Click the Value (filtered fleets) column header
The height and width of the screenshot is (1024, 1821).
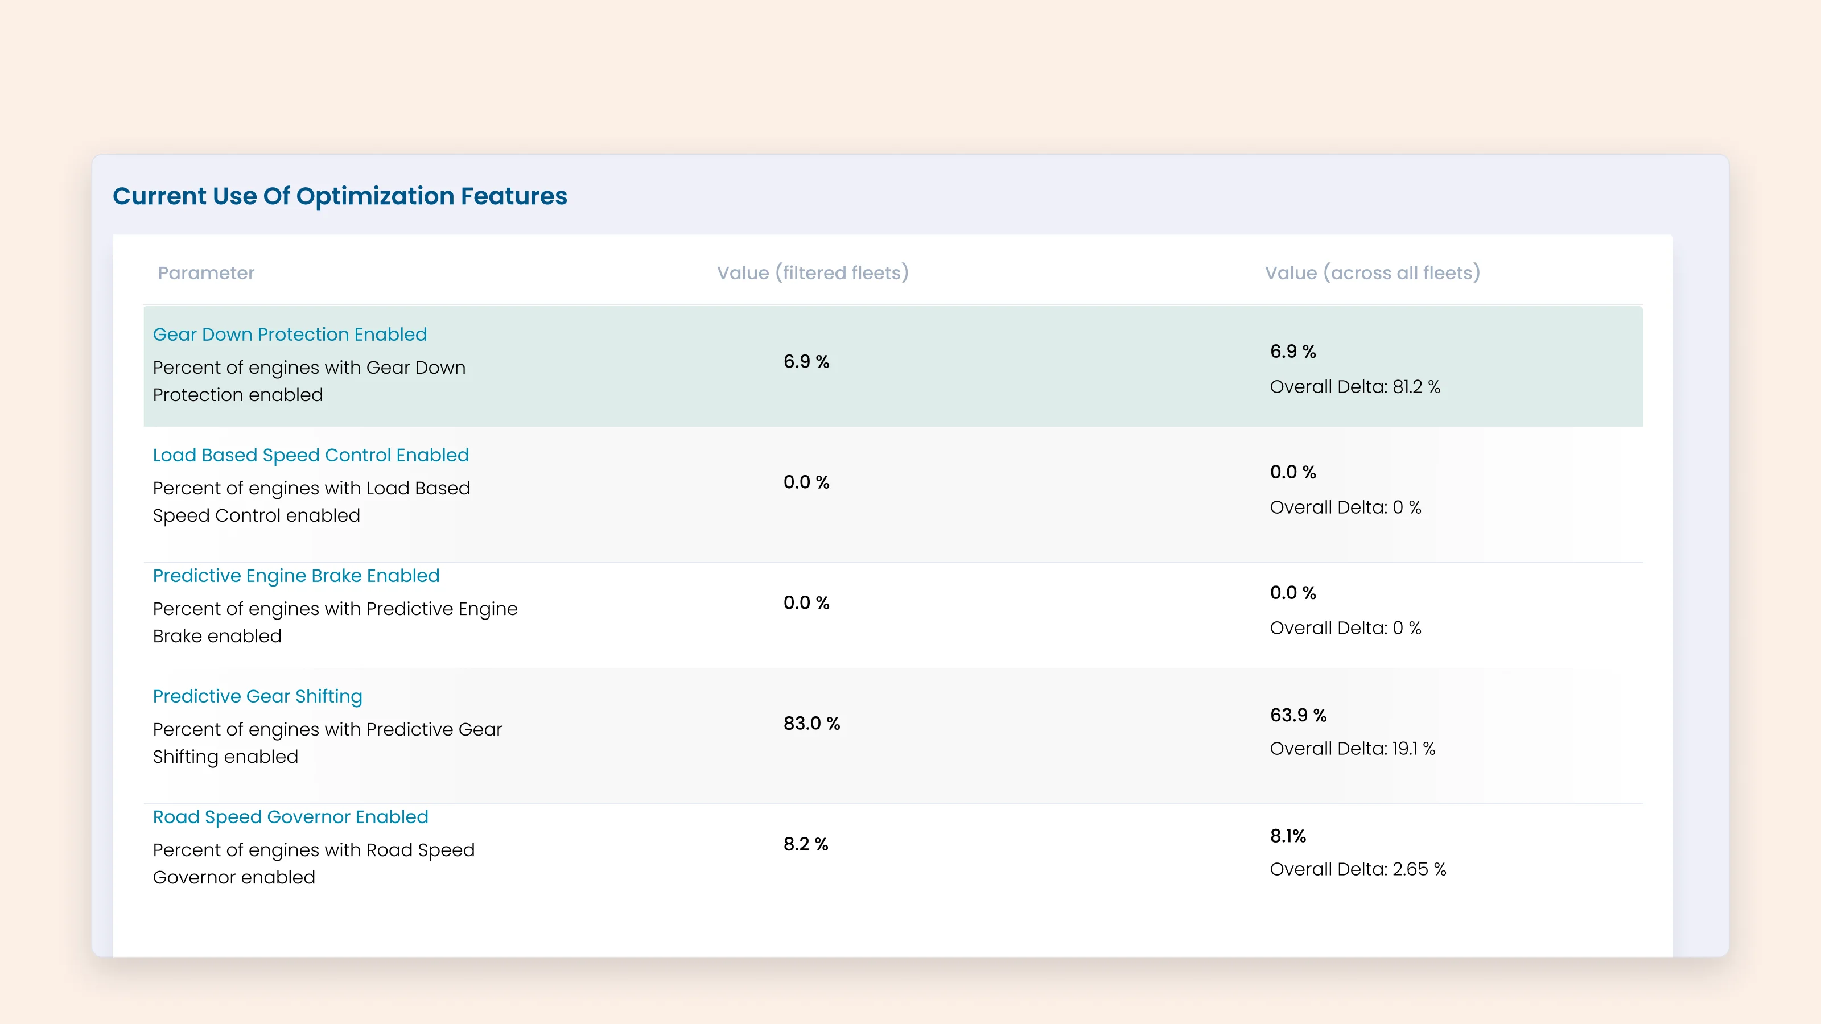pyautogui.click(x=813, y=273)
